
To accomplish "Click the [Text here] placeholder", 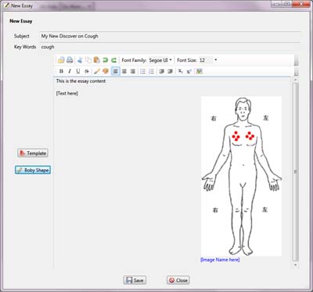I will pyautogui.click(x=67, y=93).
